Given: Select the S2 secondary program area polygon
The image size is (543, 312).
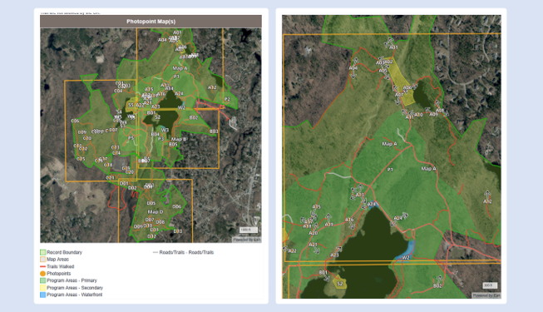Looking at the screenshot, I should pos(339,282).
